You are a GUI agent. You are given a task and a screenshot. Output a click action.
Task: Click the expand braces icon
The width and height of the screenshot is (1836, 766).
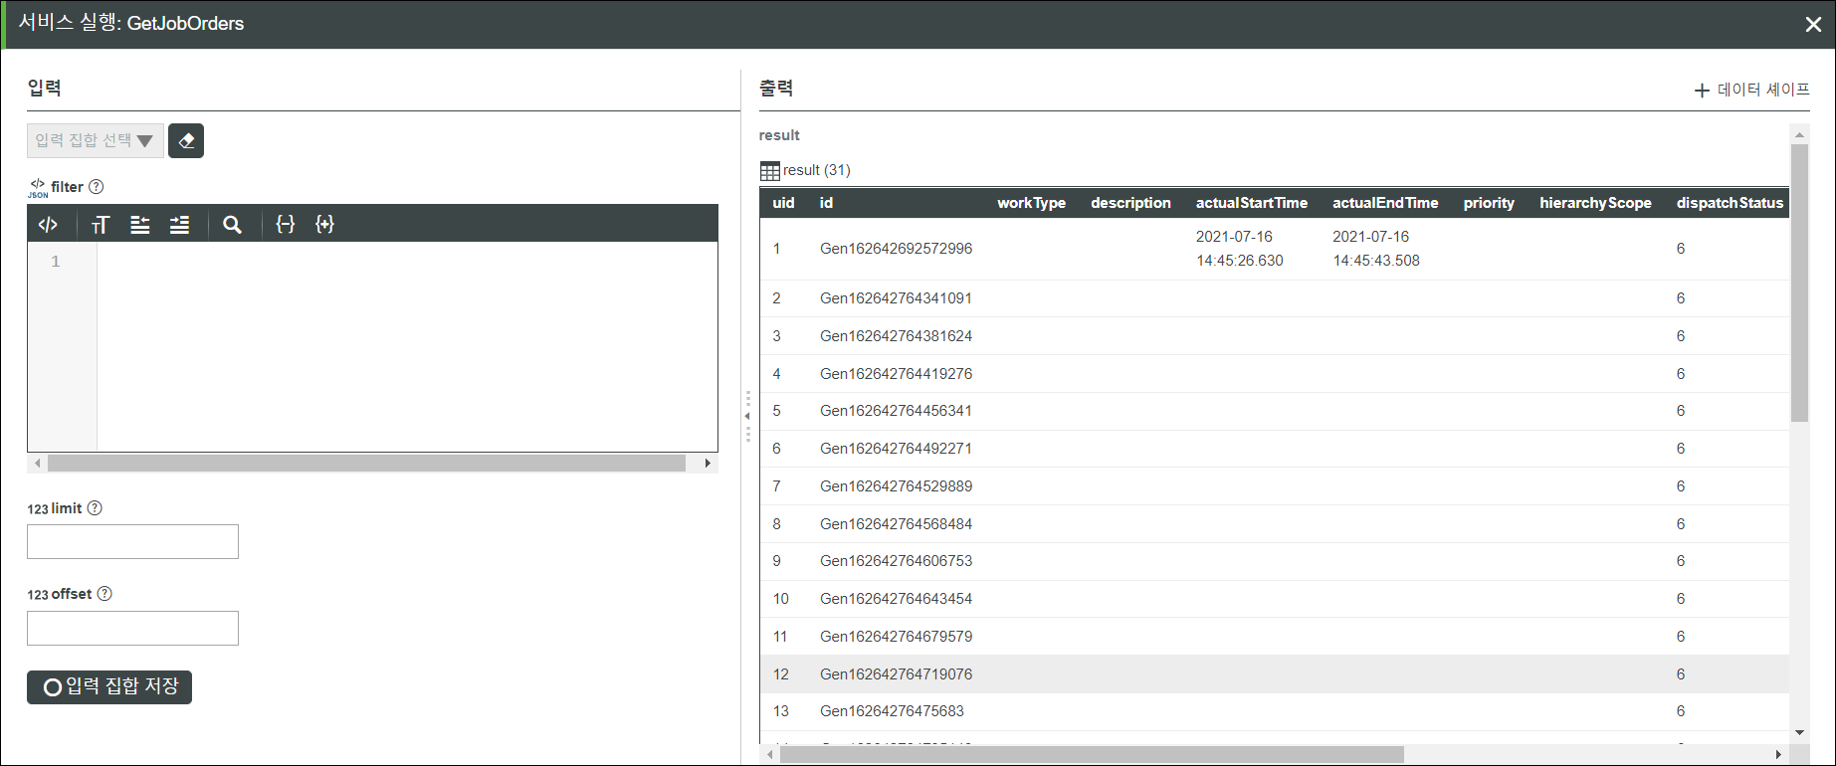tap(324, 225)
